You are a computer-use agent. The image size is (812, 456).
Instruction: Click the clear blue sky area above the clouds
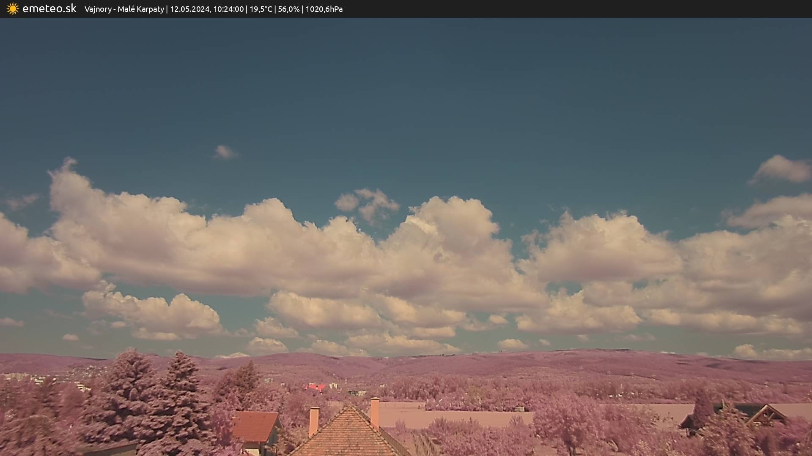click(x=406, y=84)
